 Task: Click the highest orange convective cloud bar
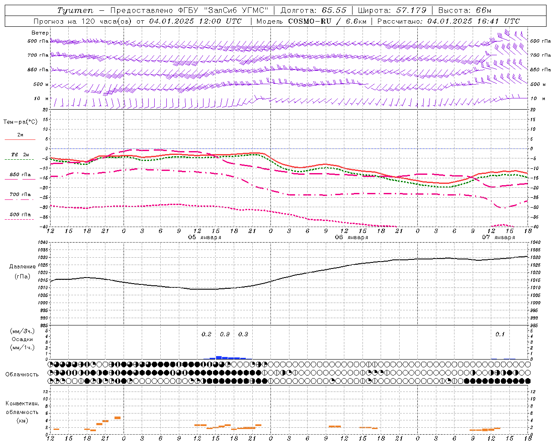[x=118, y=418]
